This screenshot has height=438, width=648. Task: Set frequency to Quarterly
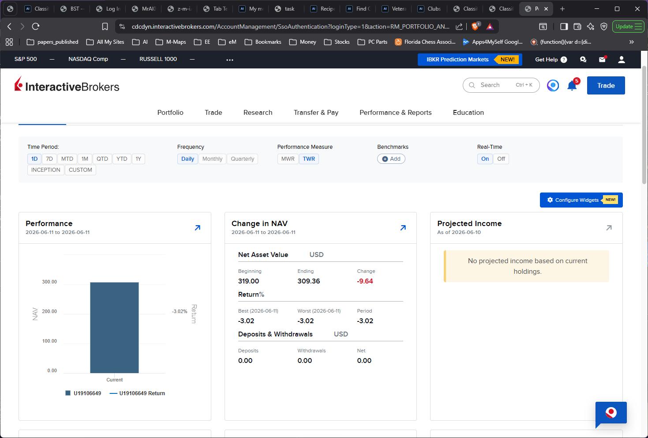(243, 159)
